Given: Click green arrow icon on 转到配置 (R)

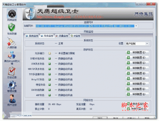Looking at the screenshot, I should tap(128, 94).
